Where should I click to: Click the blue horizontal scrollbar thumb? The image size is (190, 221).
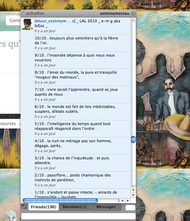tap(60, 200)
